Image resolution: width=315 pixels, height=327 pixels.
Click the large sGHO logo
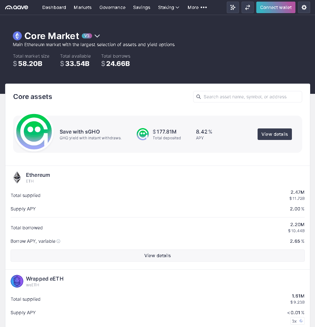[34, 133]
